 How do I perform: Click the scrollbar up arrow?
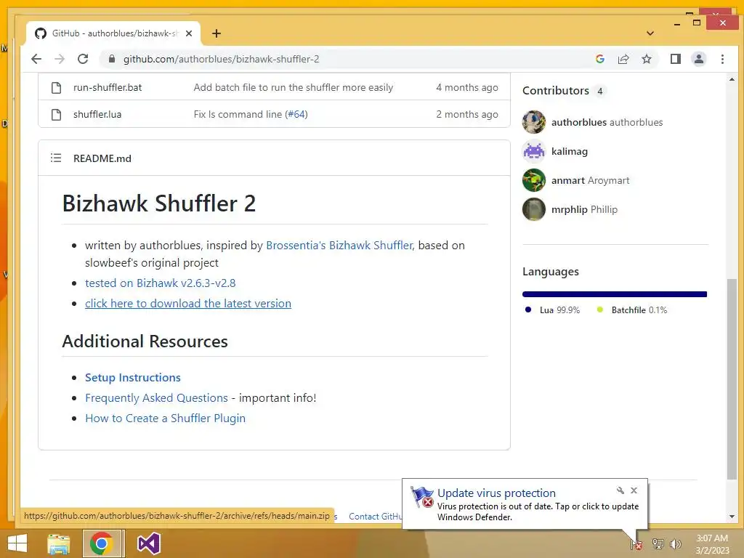point(732,79)
